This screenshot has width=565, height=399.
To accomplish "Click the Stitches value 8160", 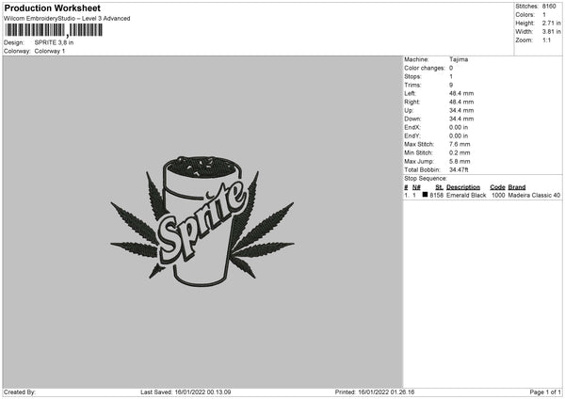I will pos(549,7).
